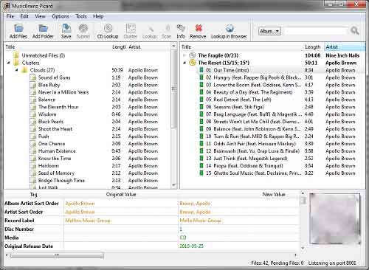369x270 pixels.
Task: Select the Bridge Through Time file
Action: 61,181
